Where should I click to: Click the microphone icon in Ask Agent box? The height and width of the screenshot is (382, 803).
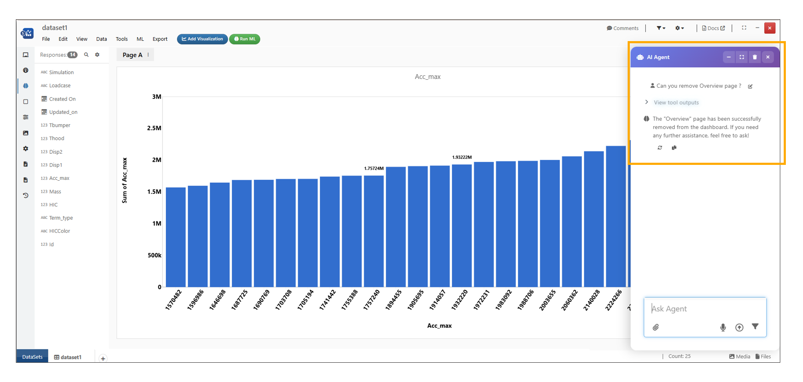(x=723, y=328)
